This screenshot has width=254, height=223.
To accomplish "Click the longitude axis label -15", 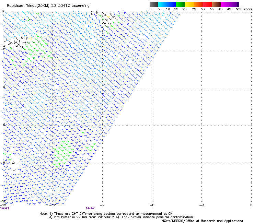I will (3, 205).
